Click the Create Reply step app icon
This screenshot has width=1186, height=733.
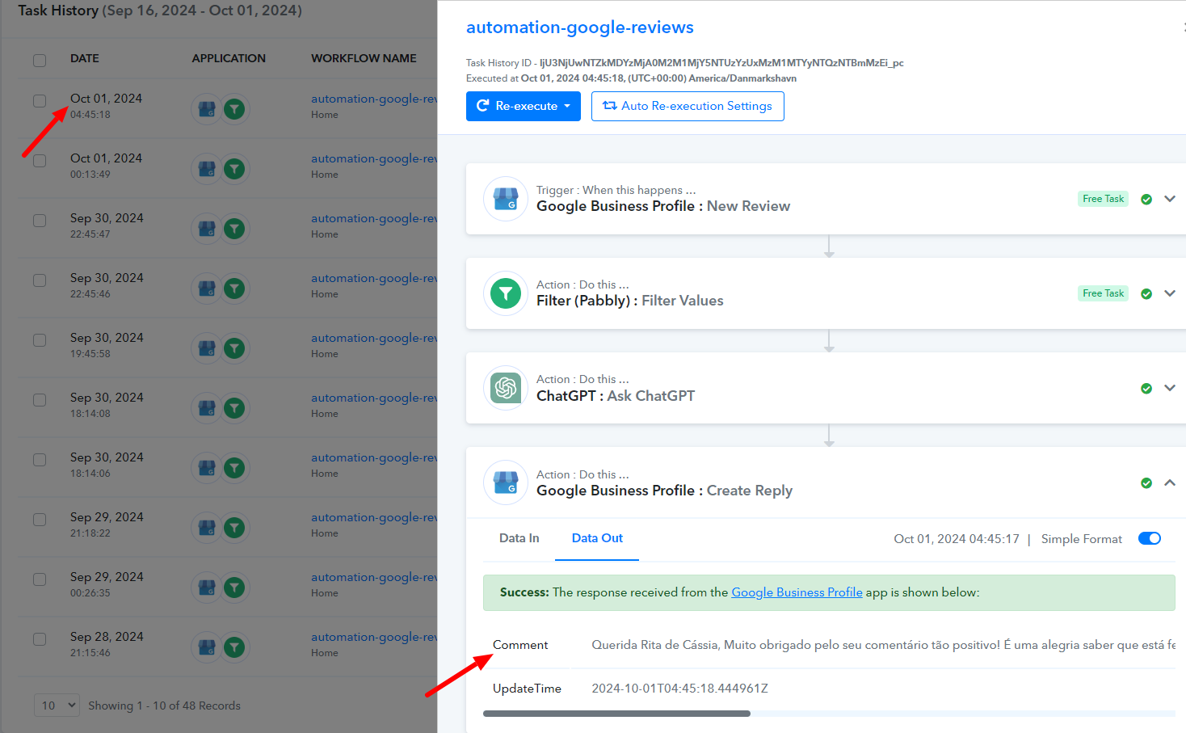coord(506,482)
